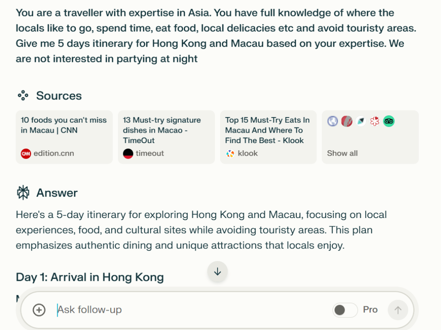Click the upward submit arrow button

[398, 310]
